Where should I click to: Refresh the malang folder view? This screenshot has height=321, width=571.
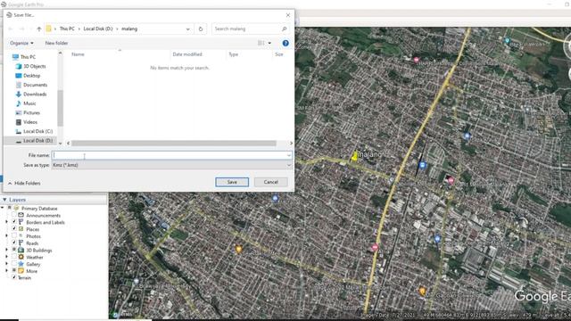tap(201, 29)
